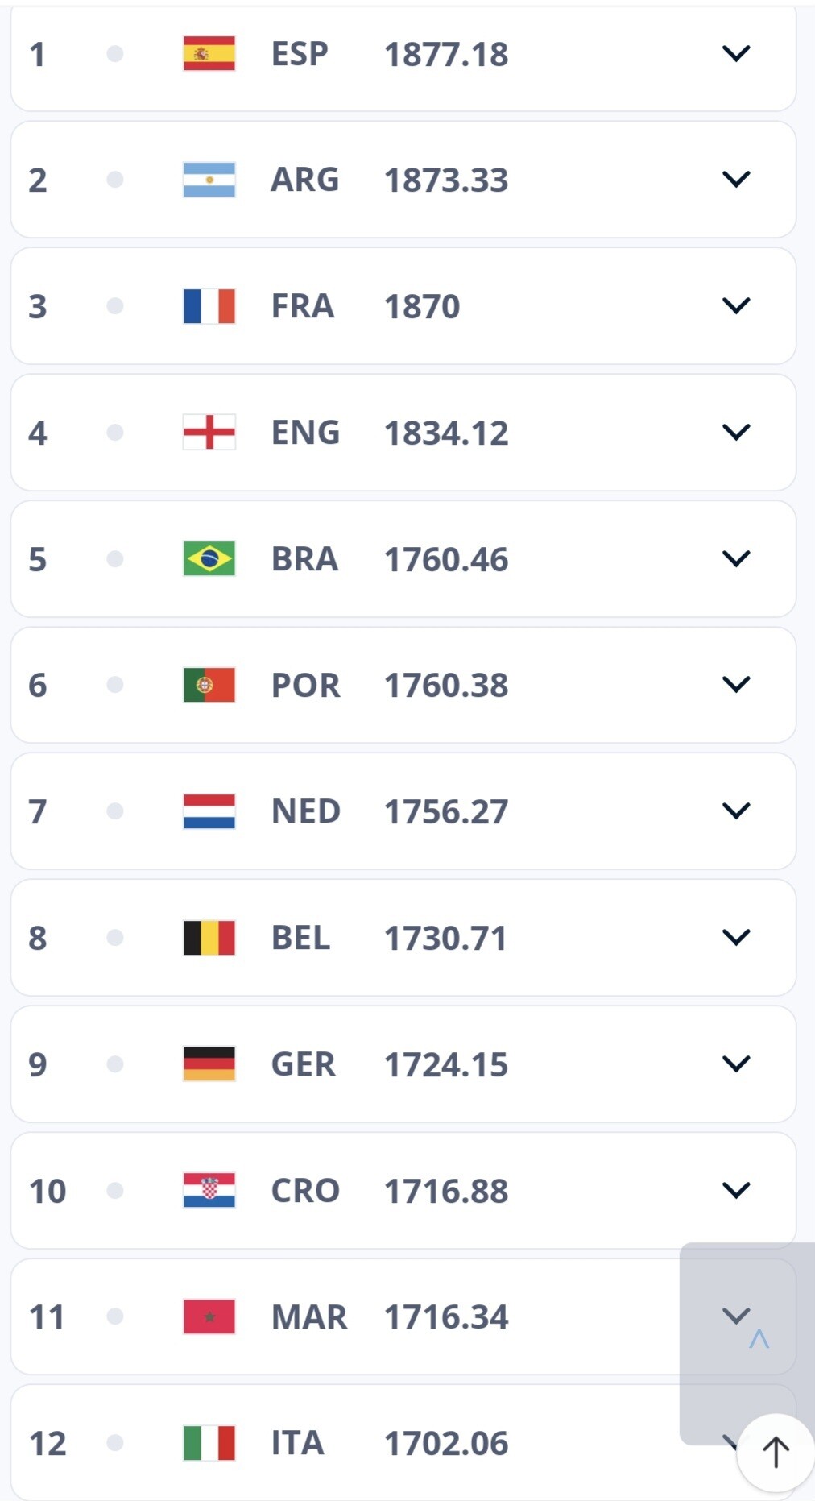Expand the ESP ranking row chevron
815x1501 pixels.
click(x=736, y=54)
